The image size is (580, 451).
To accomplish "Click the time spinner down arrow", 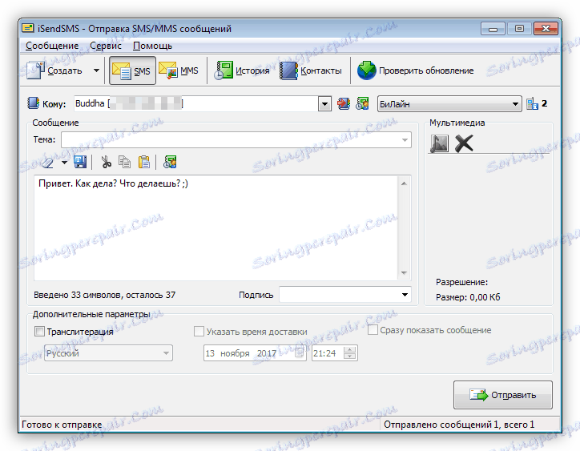I will pyautogui.click(x=349, y=356).
